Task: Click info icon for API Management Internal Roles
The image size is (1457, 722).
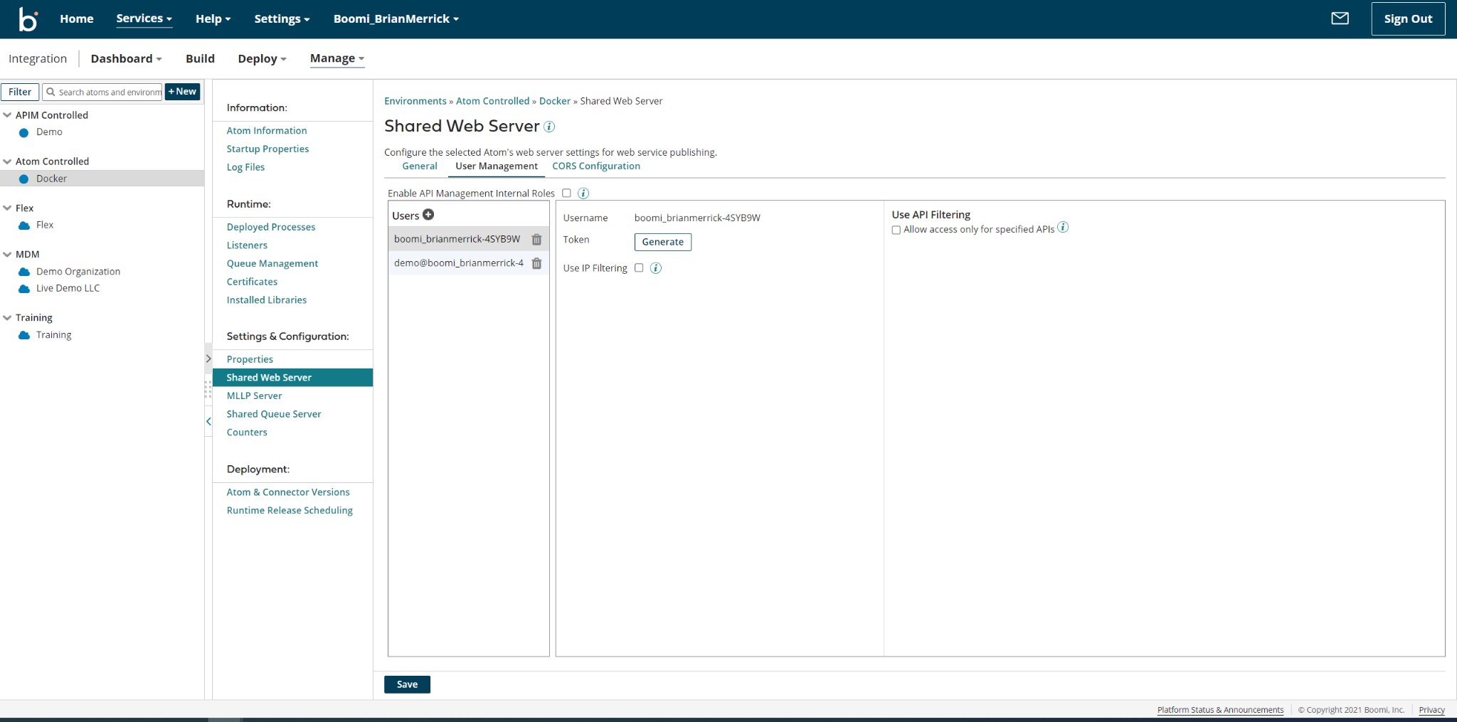Action: [583, 193]
